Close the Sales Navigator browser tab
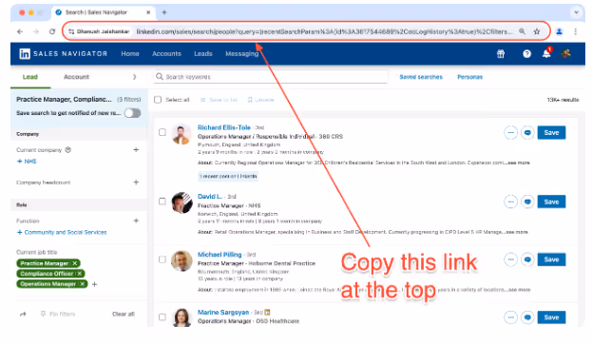The width and height of the screenshot is (592, 345). pyautogui.click(x=148, y=12)
